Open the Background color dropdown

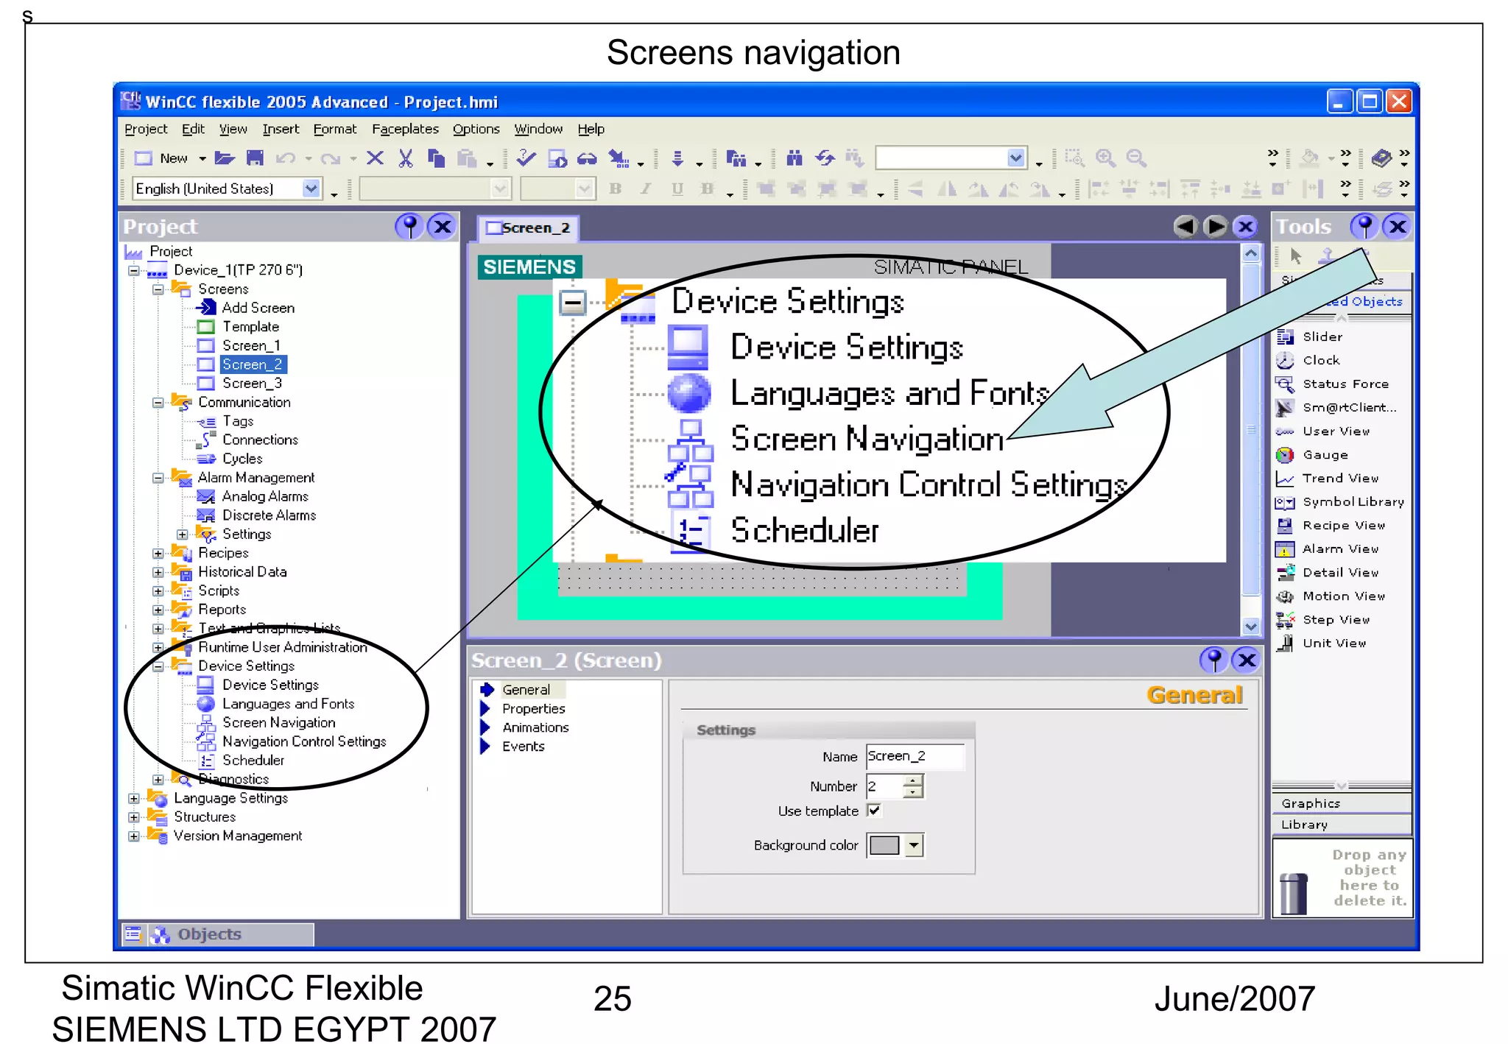click(914, 845)
